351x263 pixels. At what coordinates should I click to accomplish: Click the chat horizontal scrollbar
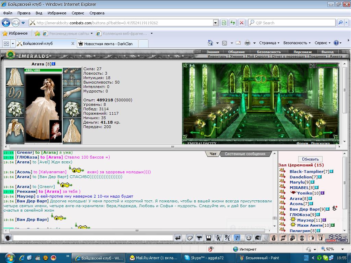coord(137,230)
